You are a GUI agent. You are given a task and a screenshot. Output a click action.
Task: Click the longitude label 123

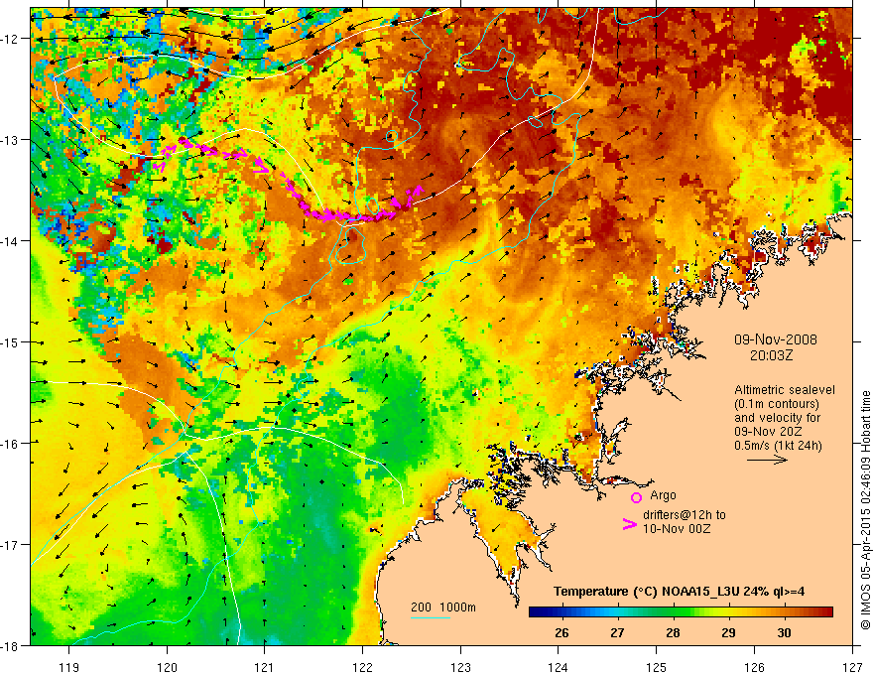click(x=460, y=667)
